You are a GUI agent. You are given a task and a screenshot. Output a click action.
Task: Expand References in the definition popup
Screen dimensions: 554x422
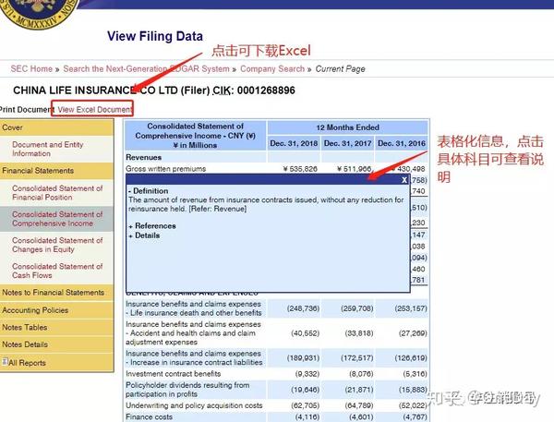pos(152,226)
